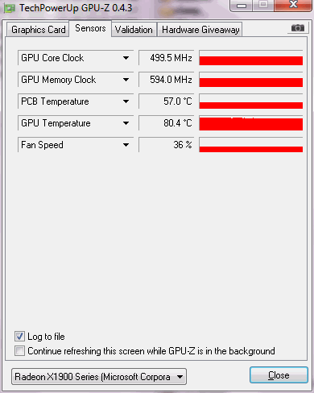Screen dimensions: 314x393
Task: Open the Hardware Giveaway tab
Action: click(200, 30)
